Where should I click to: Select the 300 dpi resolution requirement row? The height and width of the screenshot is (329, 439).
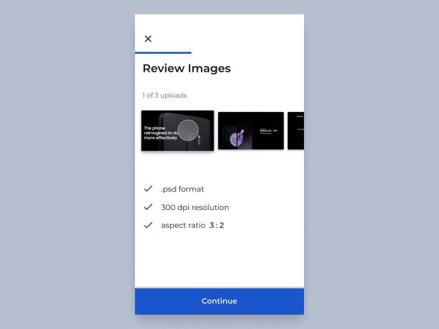coord(194,207)
